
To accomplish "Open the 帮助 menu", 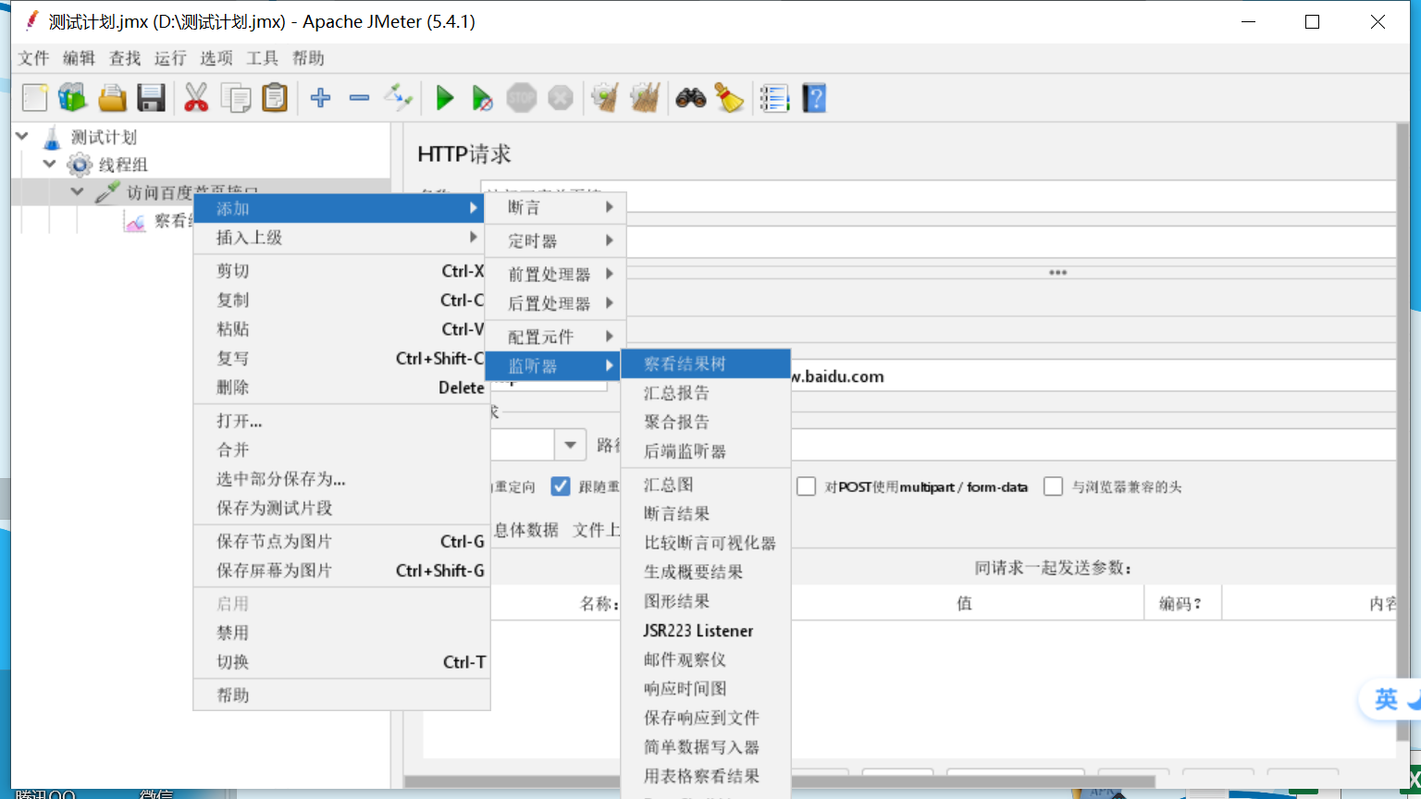I will click(x=308, y=58).
